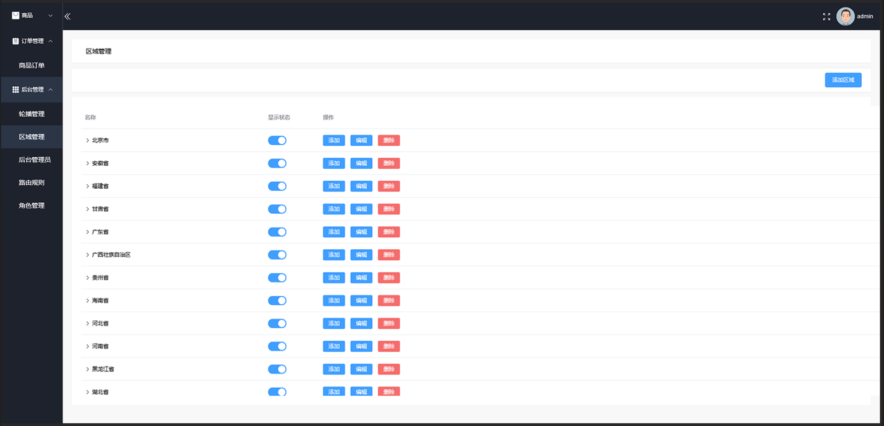The image size is (884, 426).
Task: Click 删除 button for 北京市
Action: pos(389,140)
